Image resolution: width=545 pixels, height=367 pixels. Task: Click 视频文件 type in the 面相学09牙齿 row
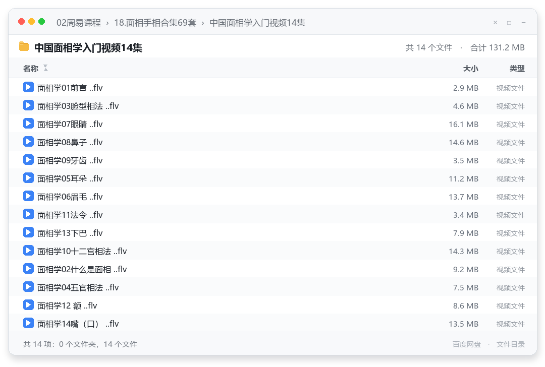click(511, 161)
